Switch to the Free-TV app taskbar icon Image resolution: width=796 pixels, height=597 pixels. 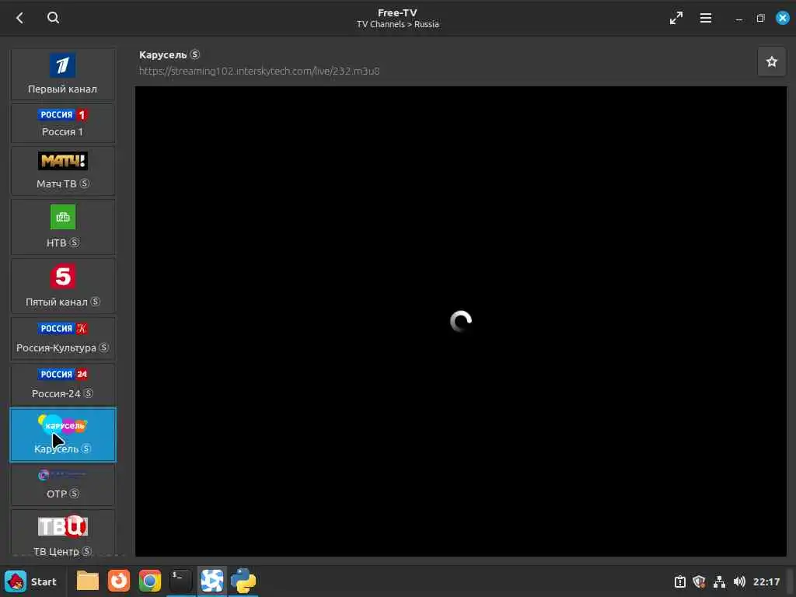pyautogui.click(x=211, y=581)
